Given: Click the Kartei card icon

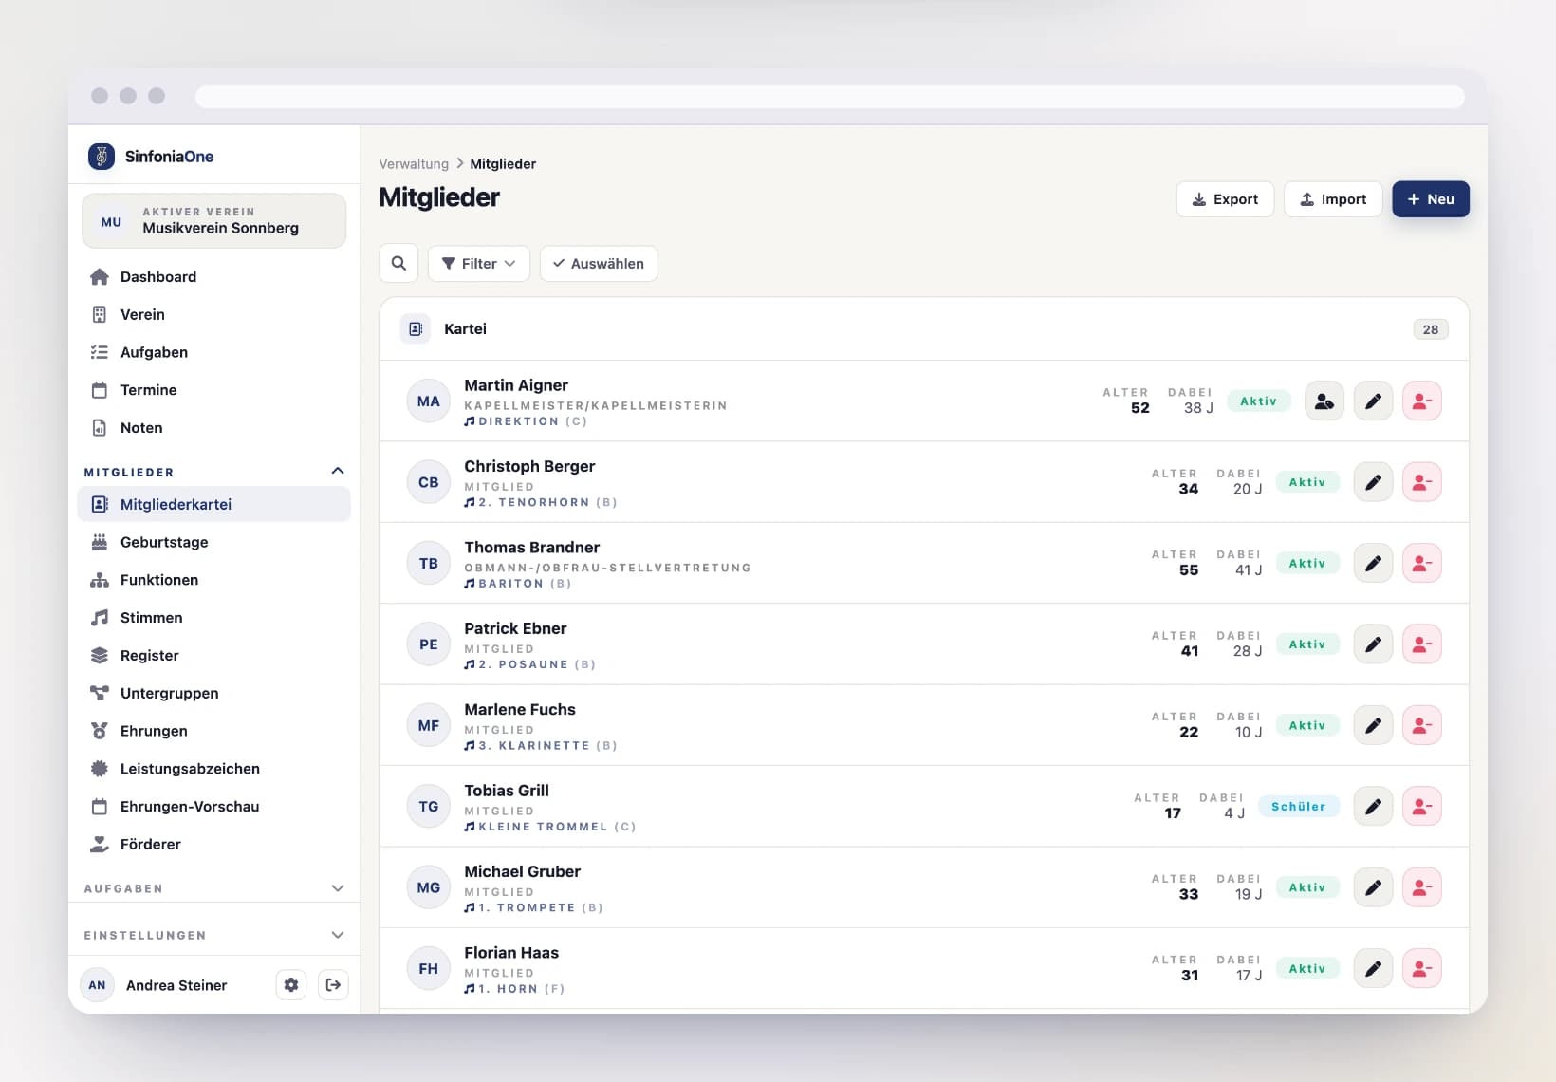Looking at the screenshot, I should [x=416, y=329].
